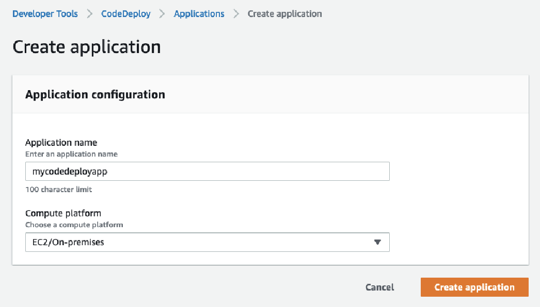540x307 pixels.
Task: Click the Cancel button
Action: coord(380,287)
